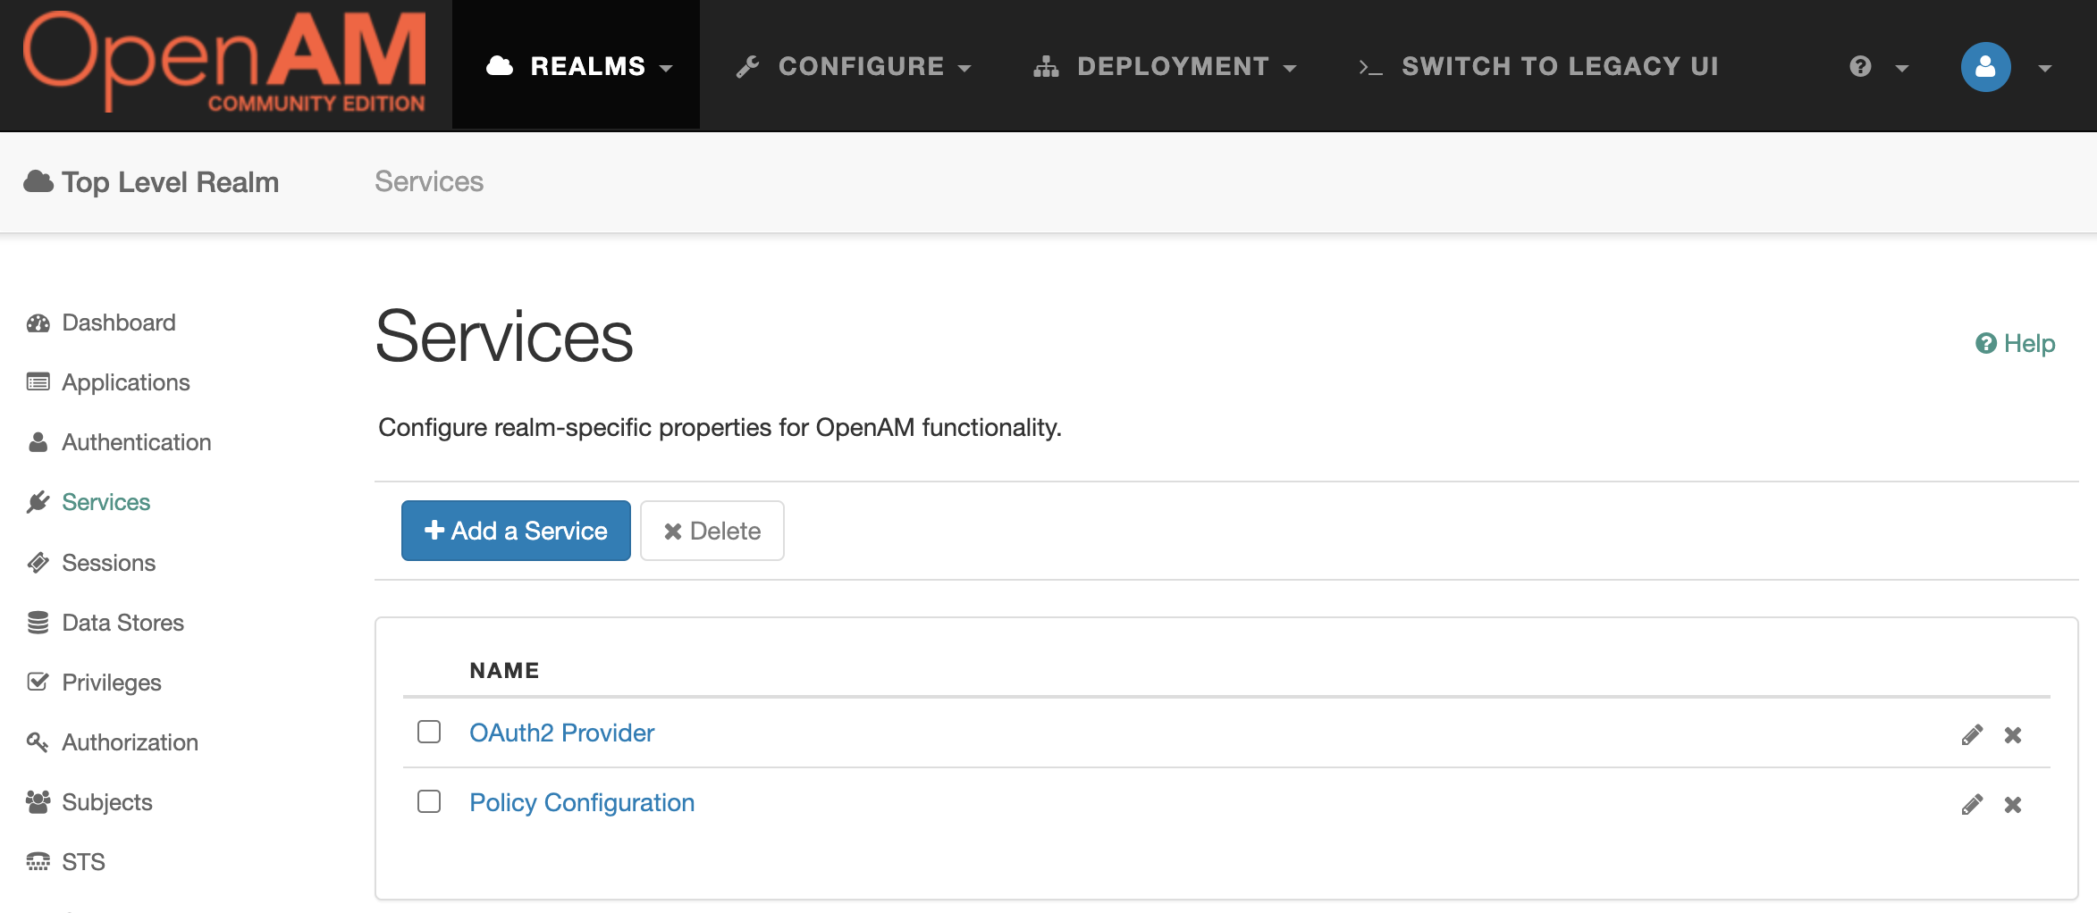This screenshot has width=2097, height=913.
Task: Open the OAuth2 Provider service link
Action: pyautogui.click(x=562, y=733)
